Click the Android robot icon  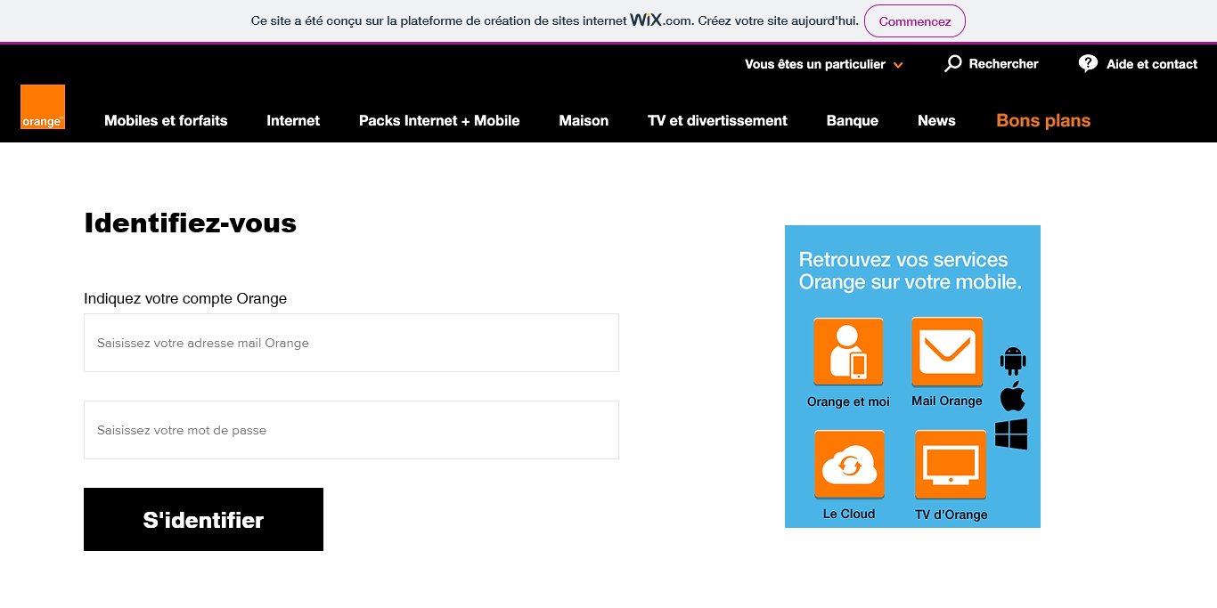[1013, 361]
